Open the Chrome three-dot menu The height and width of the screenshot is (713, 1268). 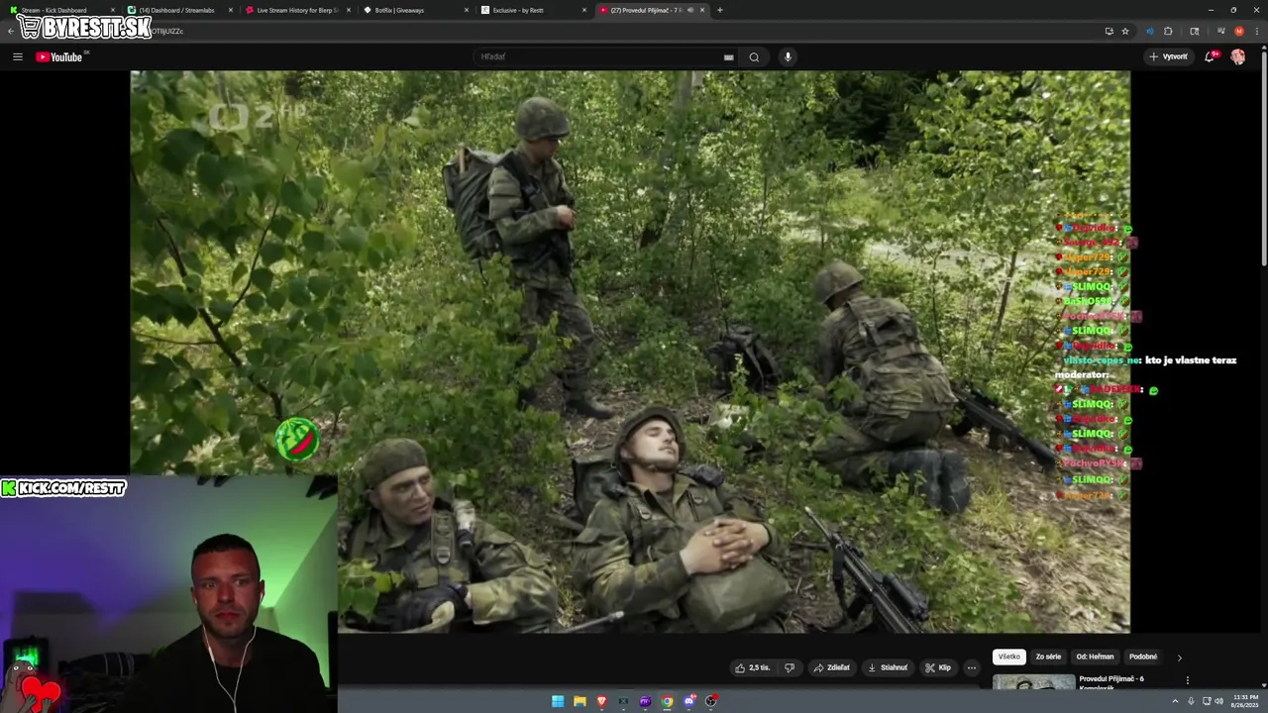coord(1256,31)
